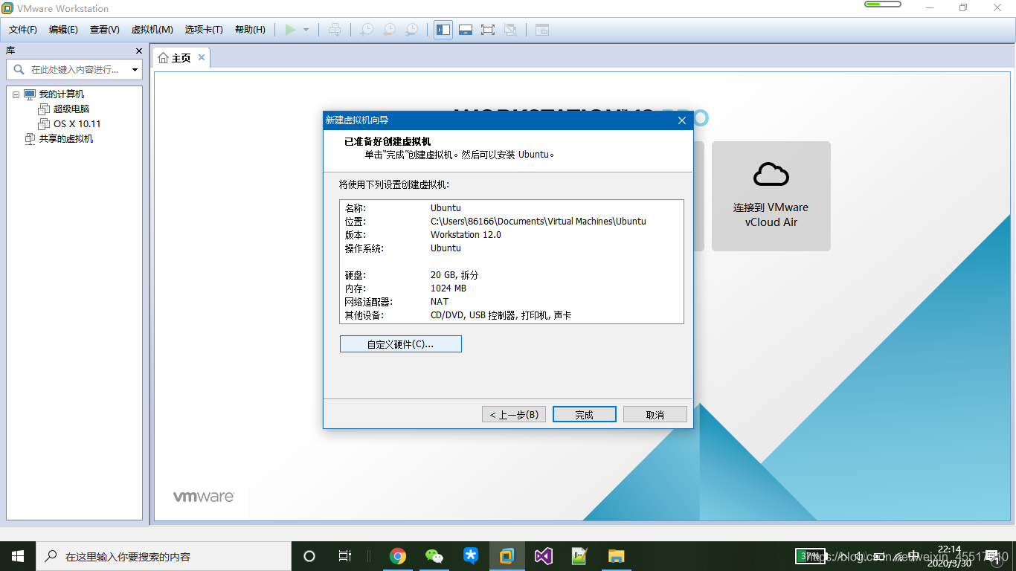The image size is (1016, 571).
Task: Open the snapshot manager wrench icon
Action: (x=411, y=30)
